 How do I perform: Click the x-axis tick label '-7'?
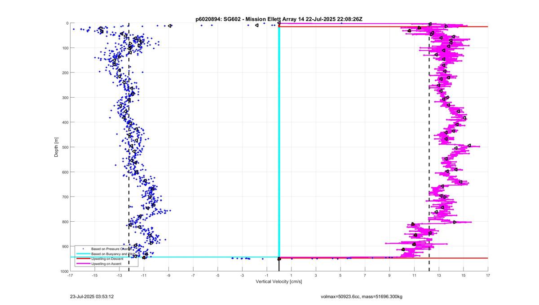[193, 275]
